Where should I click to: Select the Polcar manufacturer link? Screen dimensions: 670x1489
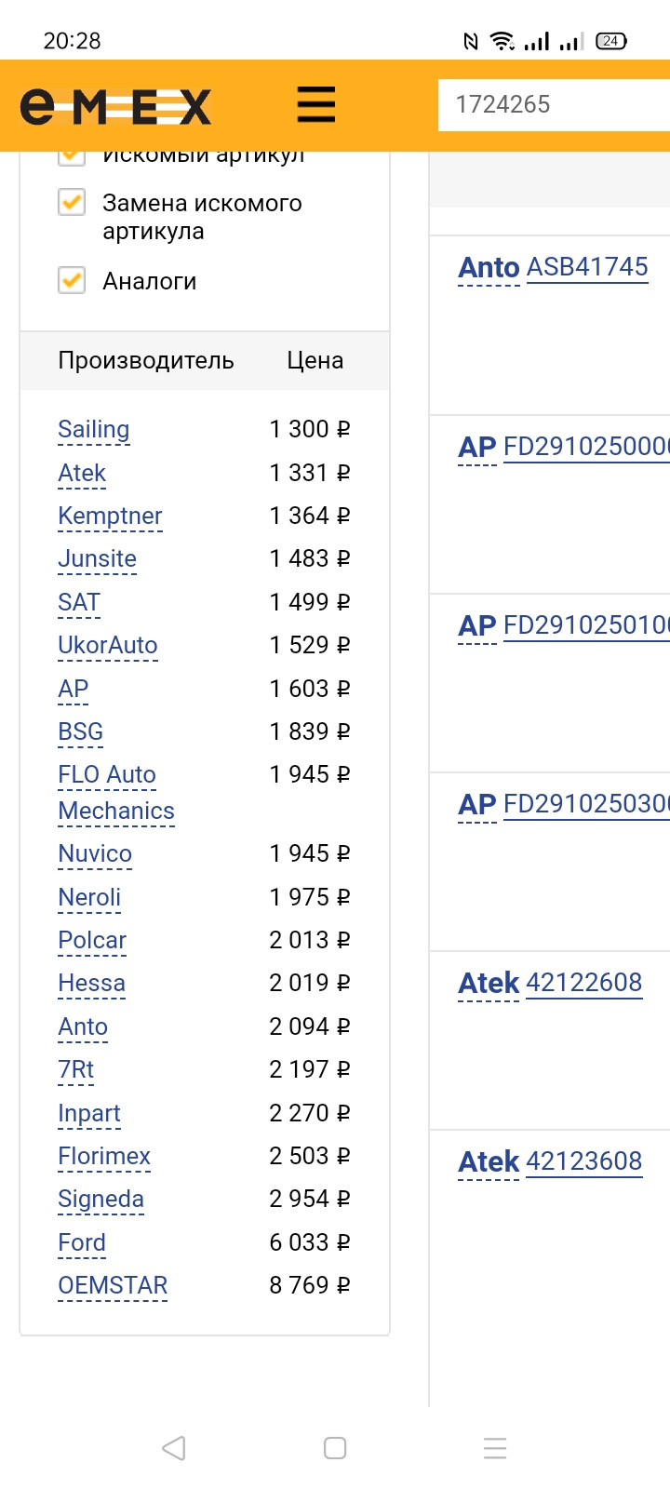coord(92,940)
